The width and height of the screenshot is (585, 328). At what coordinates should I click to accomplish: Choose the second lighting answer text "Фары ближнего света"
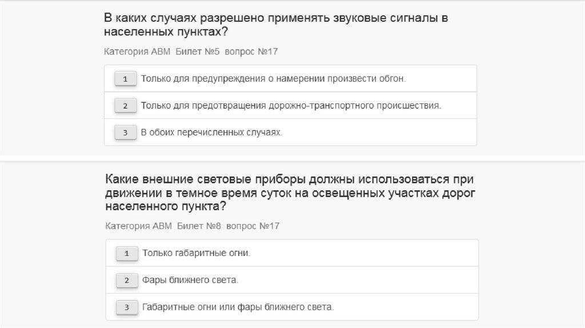190,280
